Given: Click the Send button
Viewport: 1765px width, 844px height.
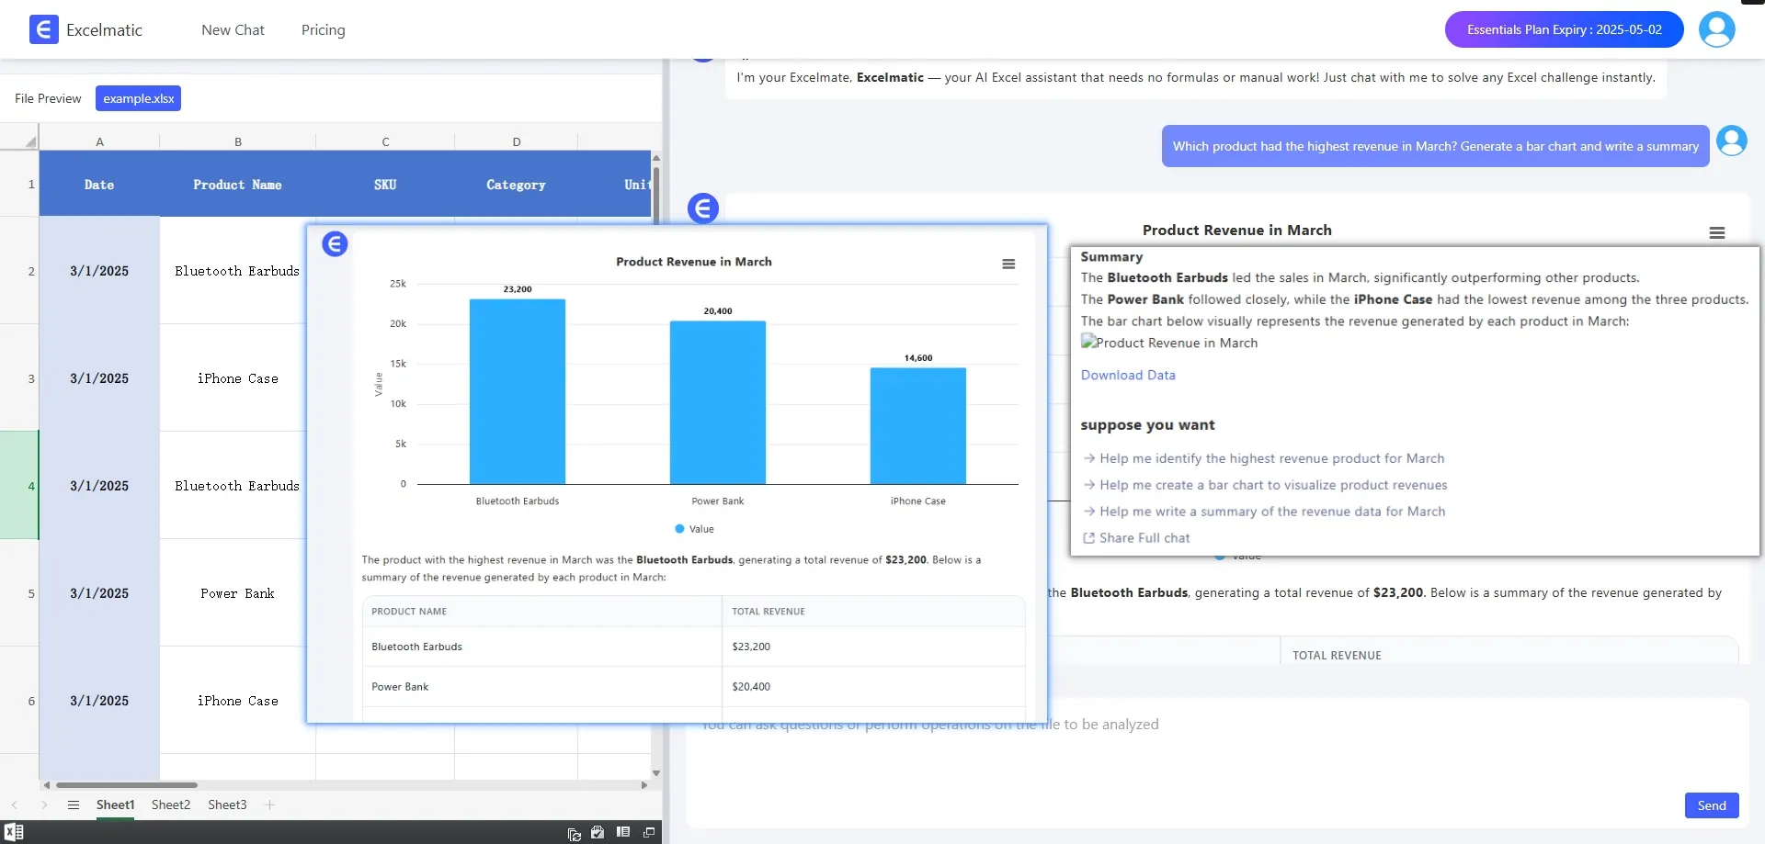Looking at the screenshot, I should (x=1711, y=805).
